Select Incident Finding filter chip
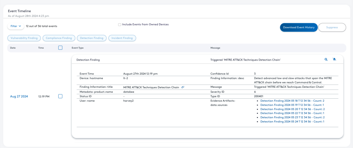Viewport: 353px width, 148px height. 122,38
